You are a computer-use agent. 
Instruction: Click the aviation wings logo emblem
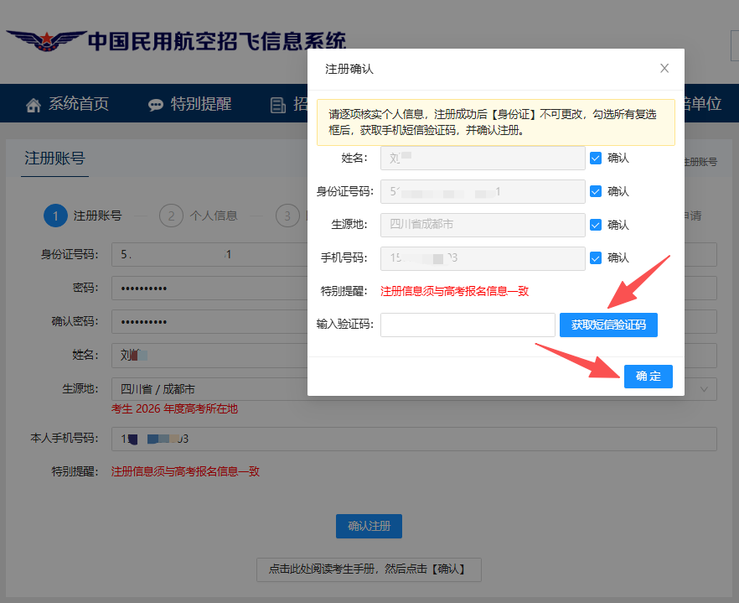pos(46,42)
